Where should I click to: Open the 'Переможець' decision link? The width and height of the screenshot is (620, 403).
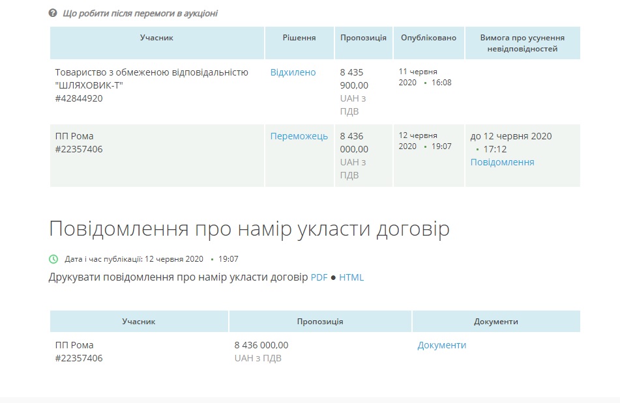299,136
